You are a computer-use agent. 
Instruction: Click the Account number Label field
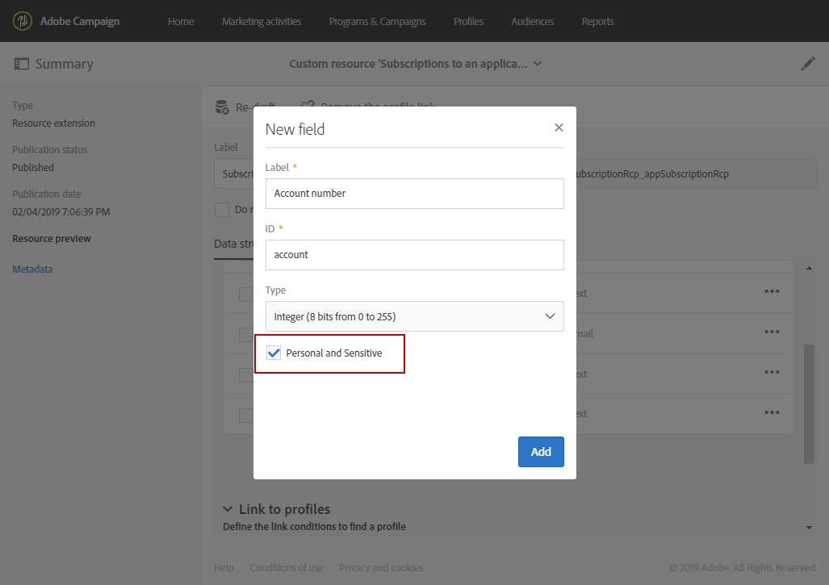(414, 194)
